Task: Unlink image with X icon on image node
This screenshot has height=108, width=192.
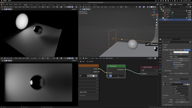Action: pyautogui.click(x=96, y=76)
